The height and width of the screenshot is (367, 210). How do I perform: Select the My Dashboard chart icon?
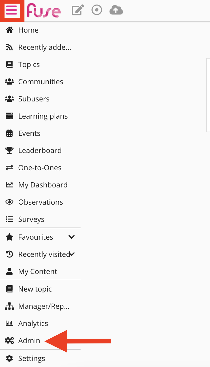tap(9, 184)
